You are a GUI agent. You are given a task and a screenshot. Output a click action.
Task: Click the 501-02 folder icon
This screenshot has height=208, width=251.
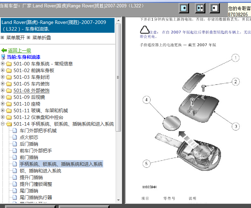point(9,70)
